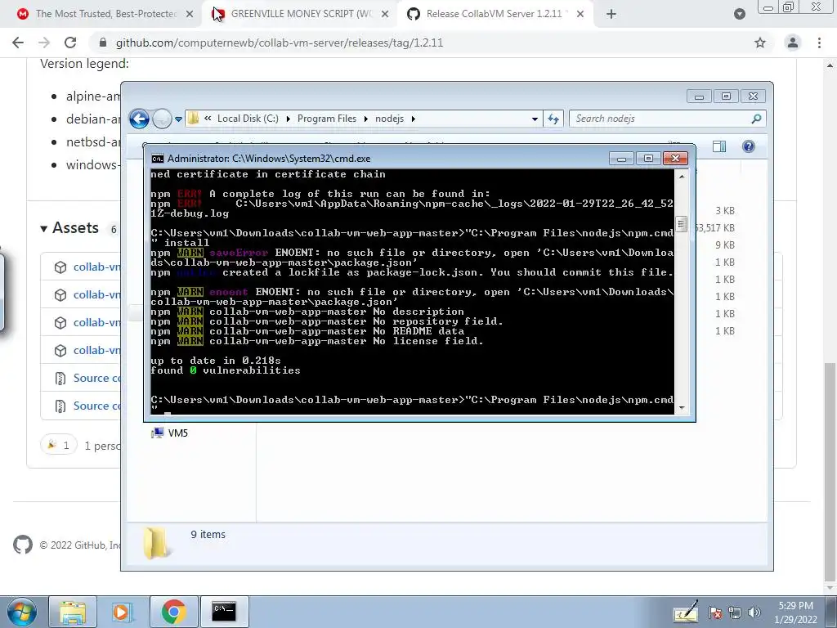
Task: Open Action Center flag icon
Action: 714,612
